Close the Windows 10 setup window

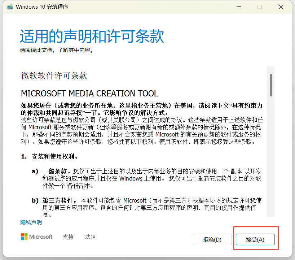pos(281,7)
